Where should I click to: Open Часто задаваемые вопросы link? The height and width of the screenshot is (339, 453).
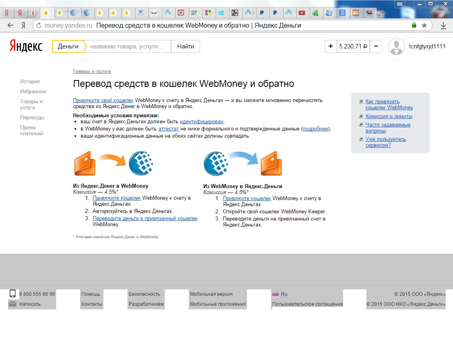point(388,128)
